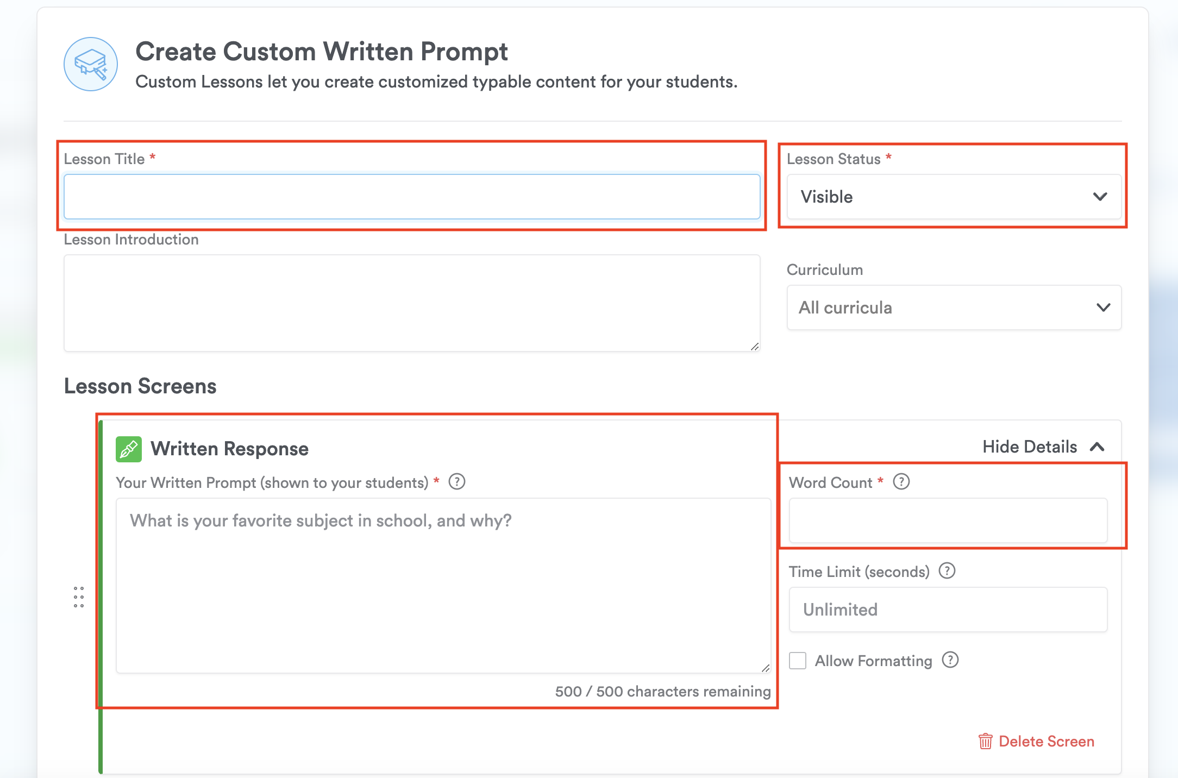The image size is (1178, 778).
Task: Click the Lesson Introduction resize handle
Action: [755, 347]
